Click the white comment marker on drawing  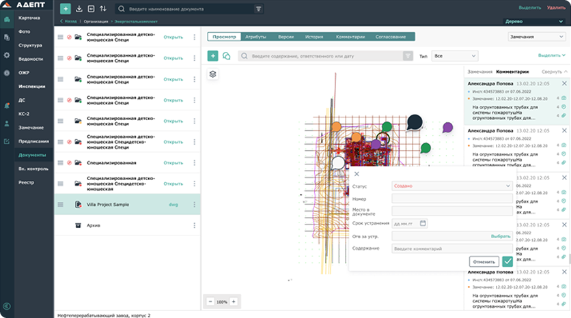coord(338,162)
